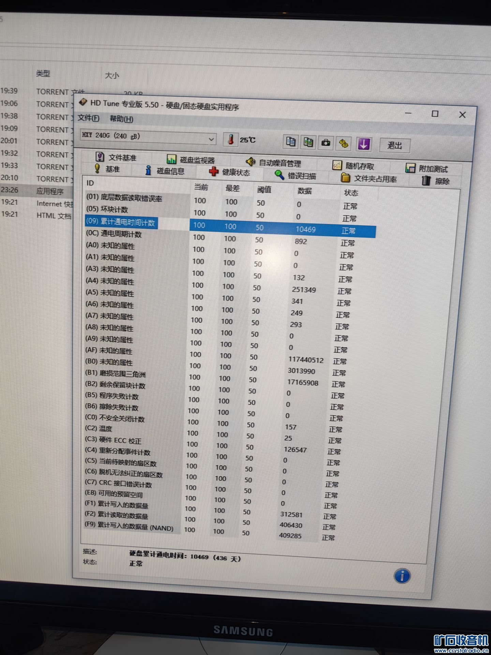The width and height of the screenshot is (491, 655).
Task: Click the 最差 column header
Action: tap(233, 188)
